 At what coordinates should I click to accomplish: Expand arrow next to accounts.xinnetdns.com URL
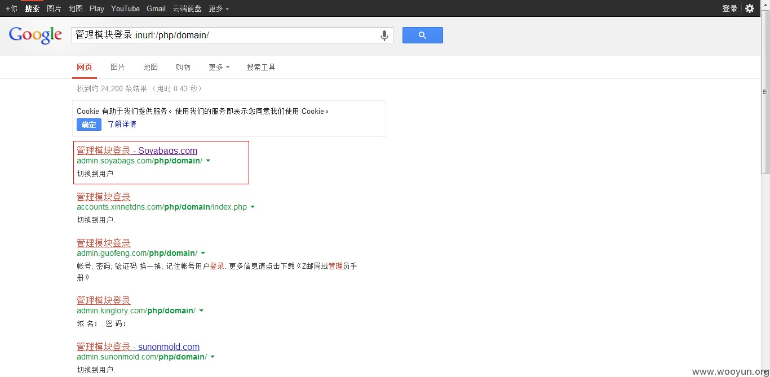pyautogui.click(x=253, y=207)
